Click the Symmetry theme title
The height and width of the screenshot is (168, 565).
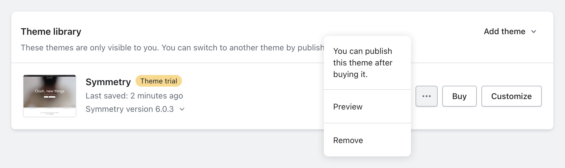tap(108, 82)
